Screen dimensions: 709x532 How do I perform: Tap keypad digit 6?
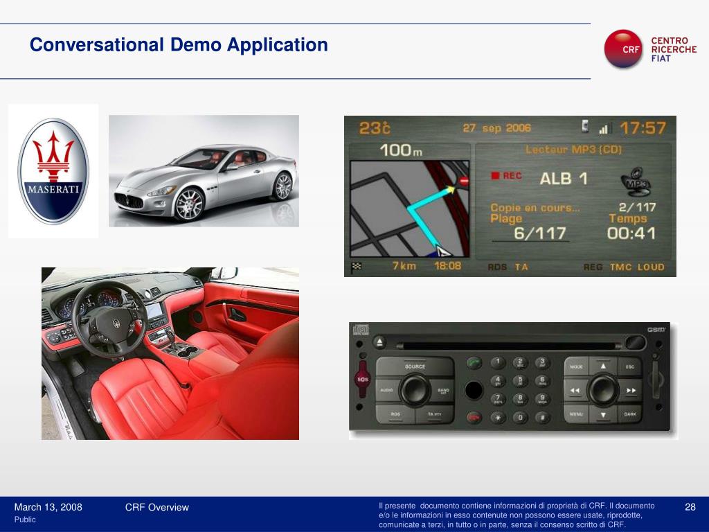542,380
